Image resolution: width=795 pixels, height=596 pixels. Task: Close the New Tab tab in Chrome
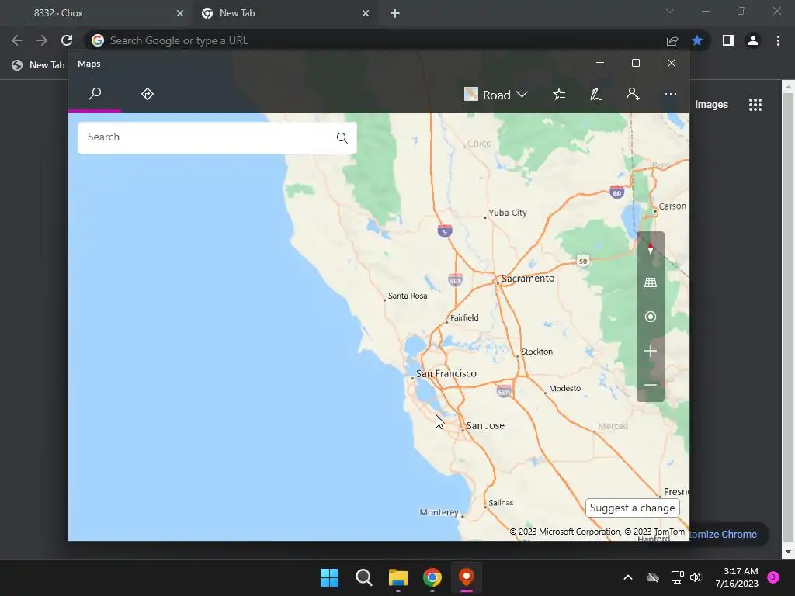[x=366, y=13]
